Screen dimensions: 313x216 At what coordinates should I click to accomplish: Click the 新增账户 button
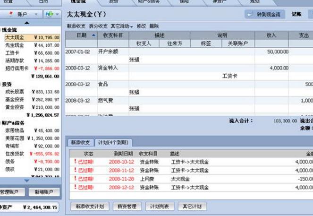click(x=44, y=192)
